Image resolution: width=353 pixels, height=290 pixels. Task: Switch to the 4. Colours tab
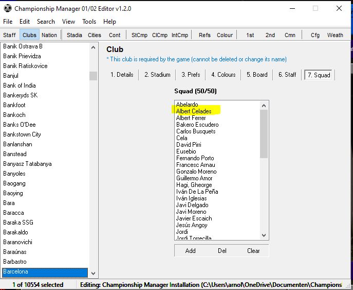coord(224,75)
